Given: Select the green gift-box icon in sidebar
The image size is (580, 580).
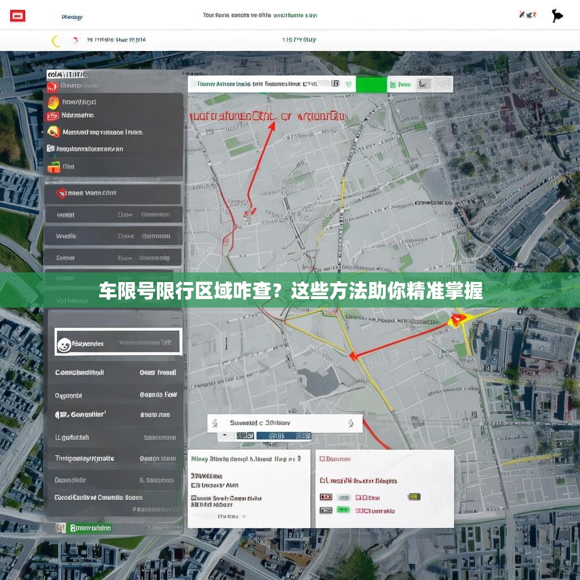Looking at the screenshot, I should pos(54,166).
